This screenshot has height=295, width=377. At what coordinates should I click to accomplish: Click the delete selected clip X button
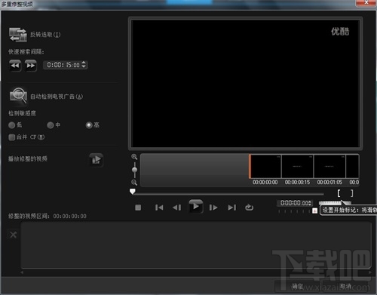(x=13, y=235)
